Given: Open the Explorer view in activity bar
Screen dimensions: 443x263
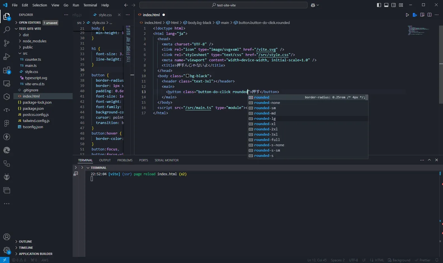Looking at the screenshot, I should pos(7,17).
